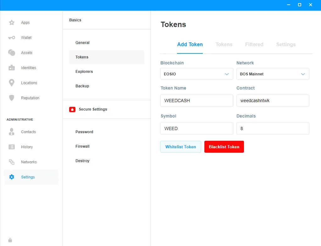Click the Apps star icon
The image size is (321, 246).
pos(12,23)
